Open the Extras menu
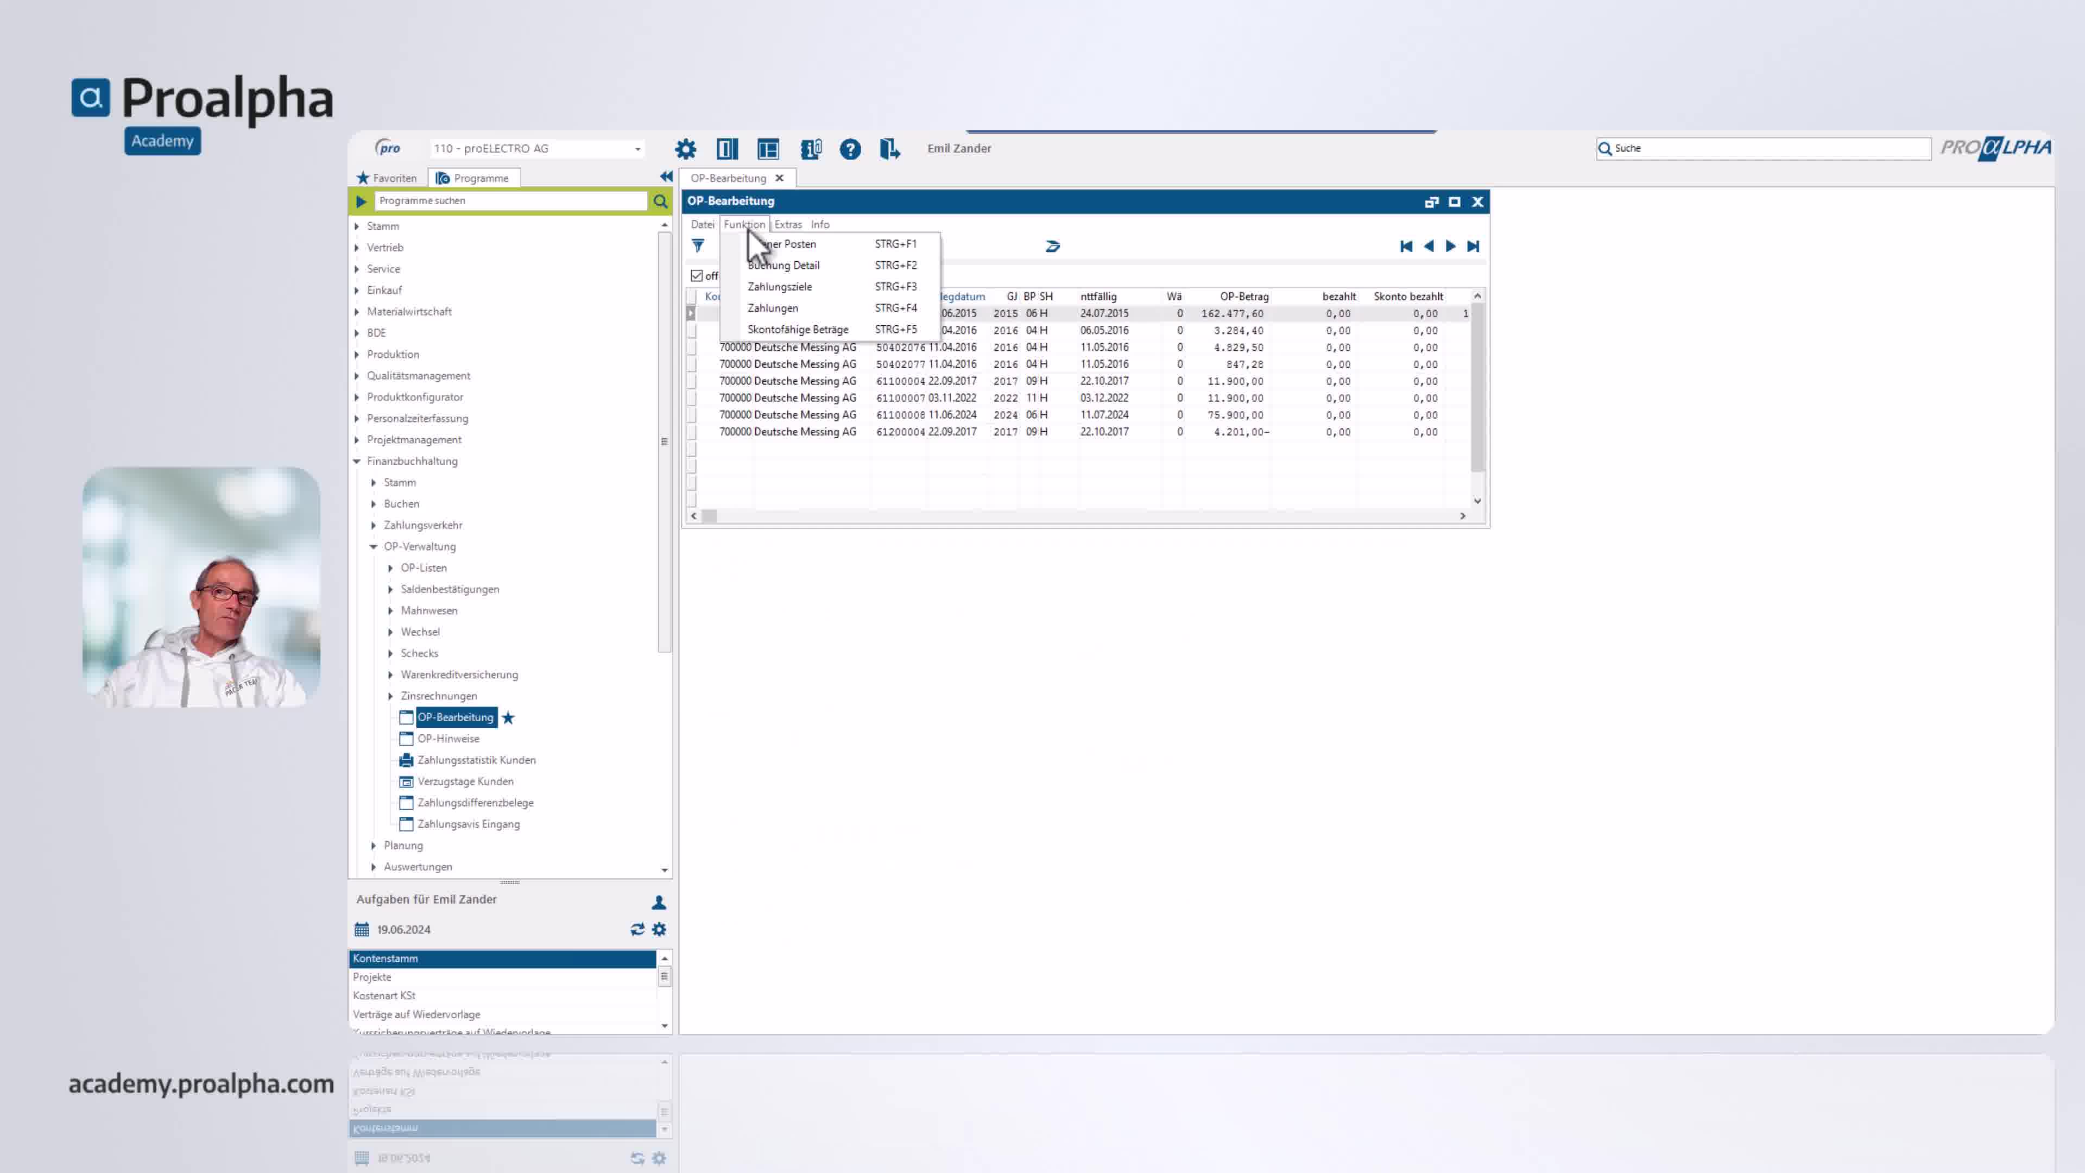The height and width of the screenshot is (1173, 2085). click(787, 224)
